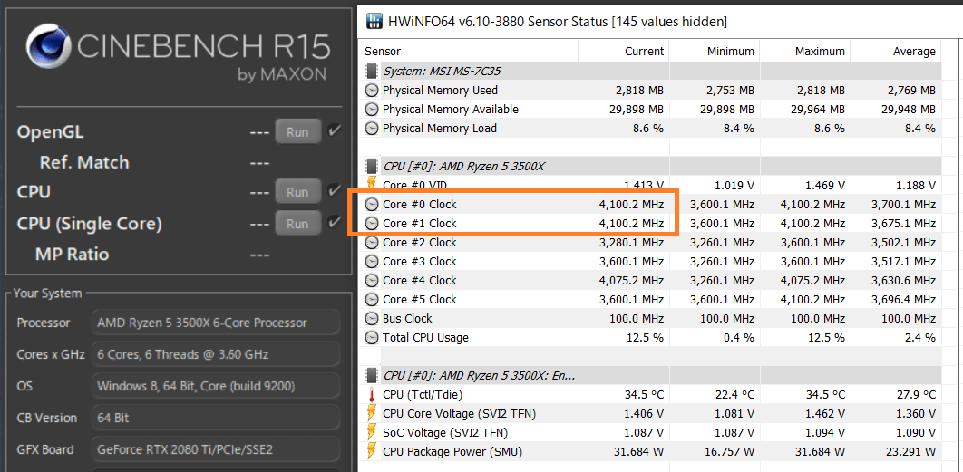
Task: Select the OS field showing Windows 8
Action: (215, 386)
